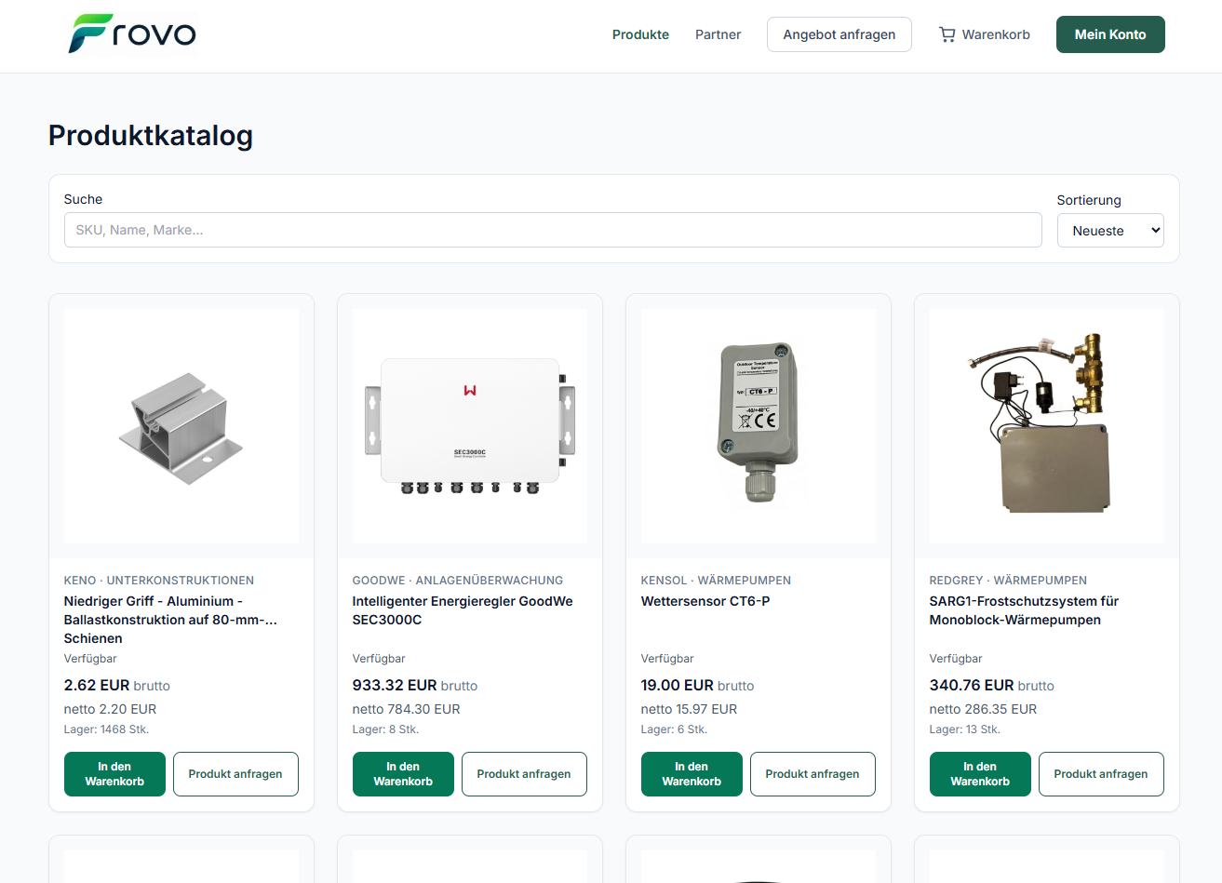Click the netto 784.30 EUR text
The height and width of the screenshot is (883, 1222).
click(406, 709)
